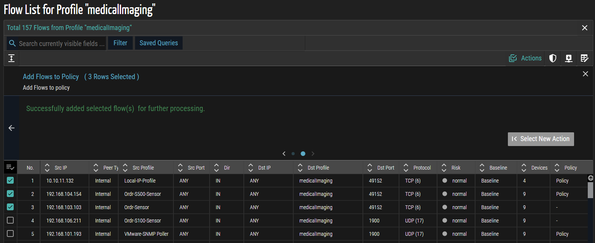The image size is (595, 243).
Task: Click the search magnifier icon
Action: pyautogui.click(x=13, y=43)
